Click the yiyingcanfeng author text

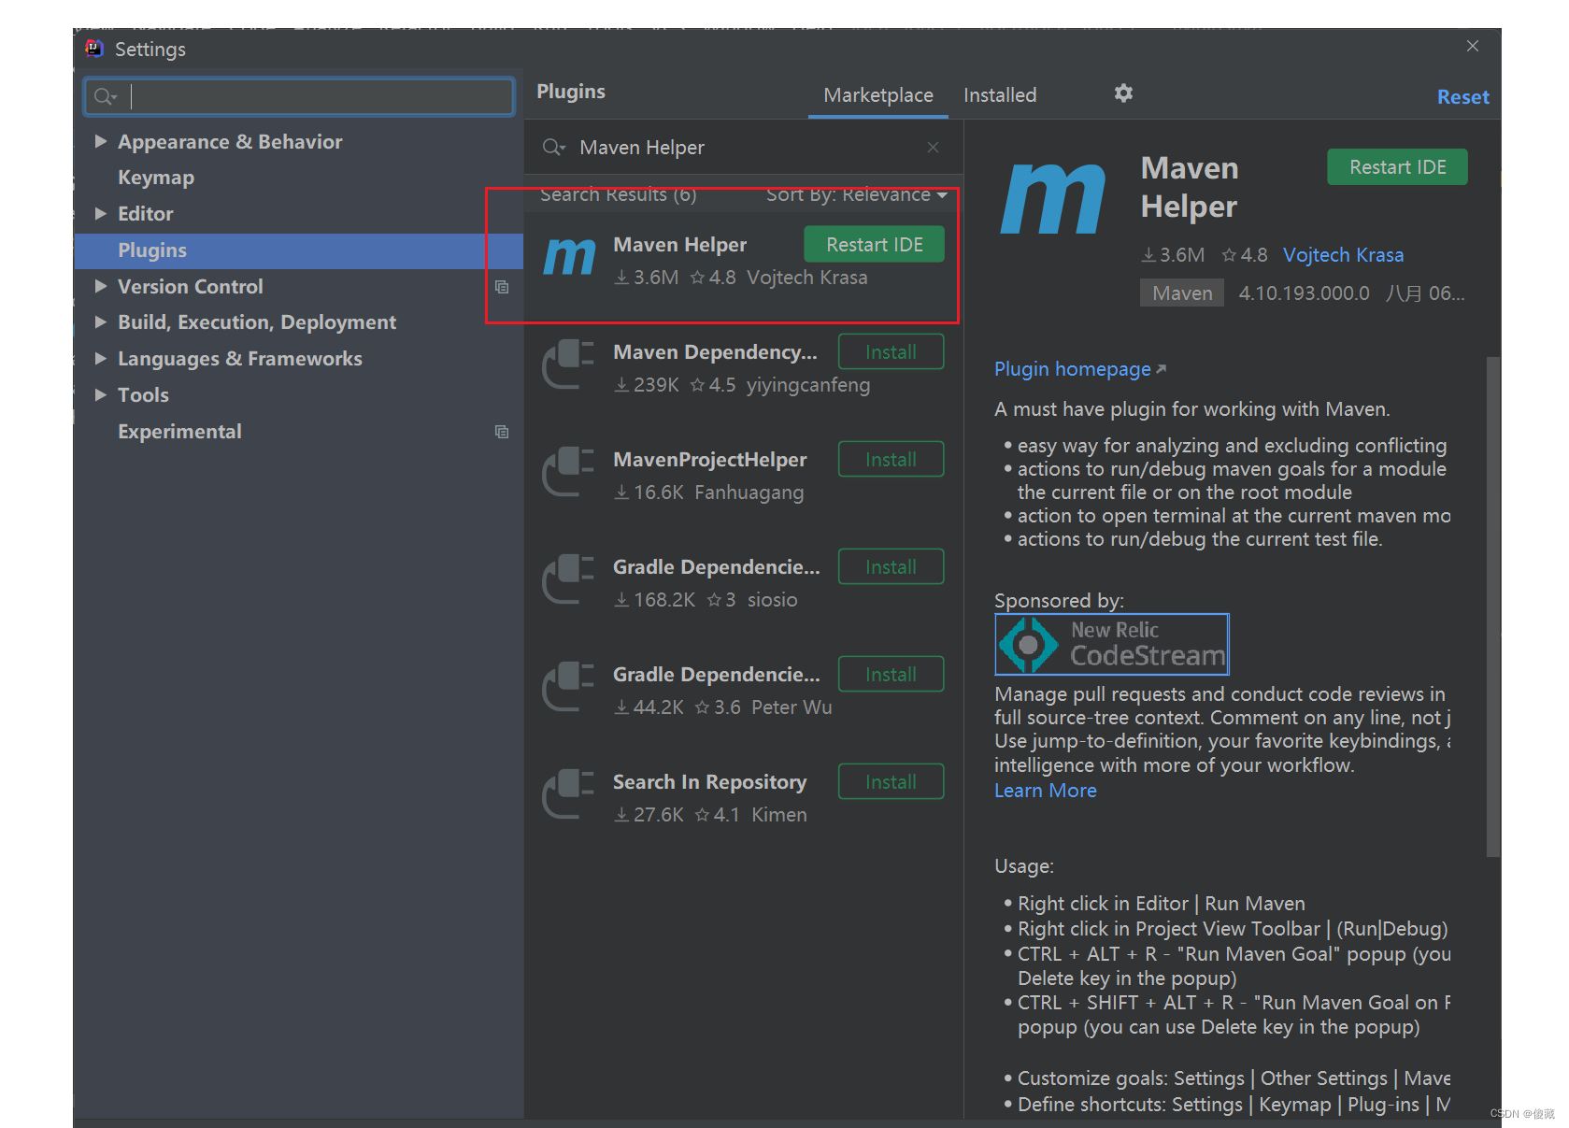[x=808, y=385]
